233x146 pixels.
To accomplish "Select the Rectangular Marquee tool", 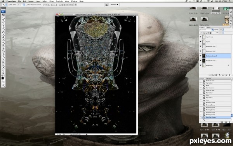I will (x=3, y=18).
